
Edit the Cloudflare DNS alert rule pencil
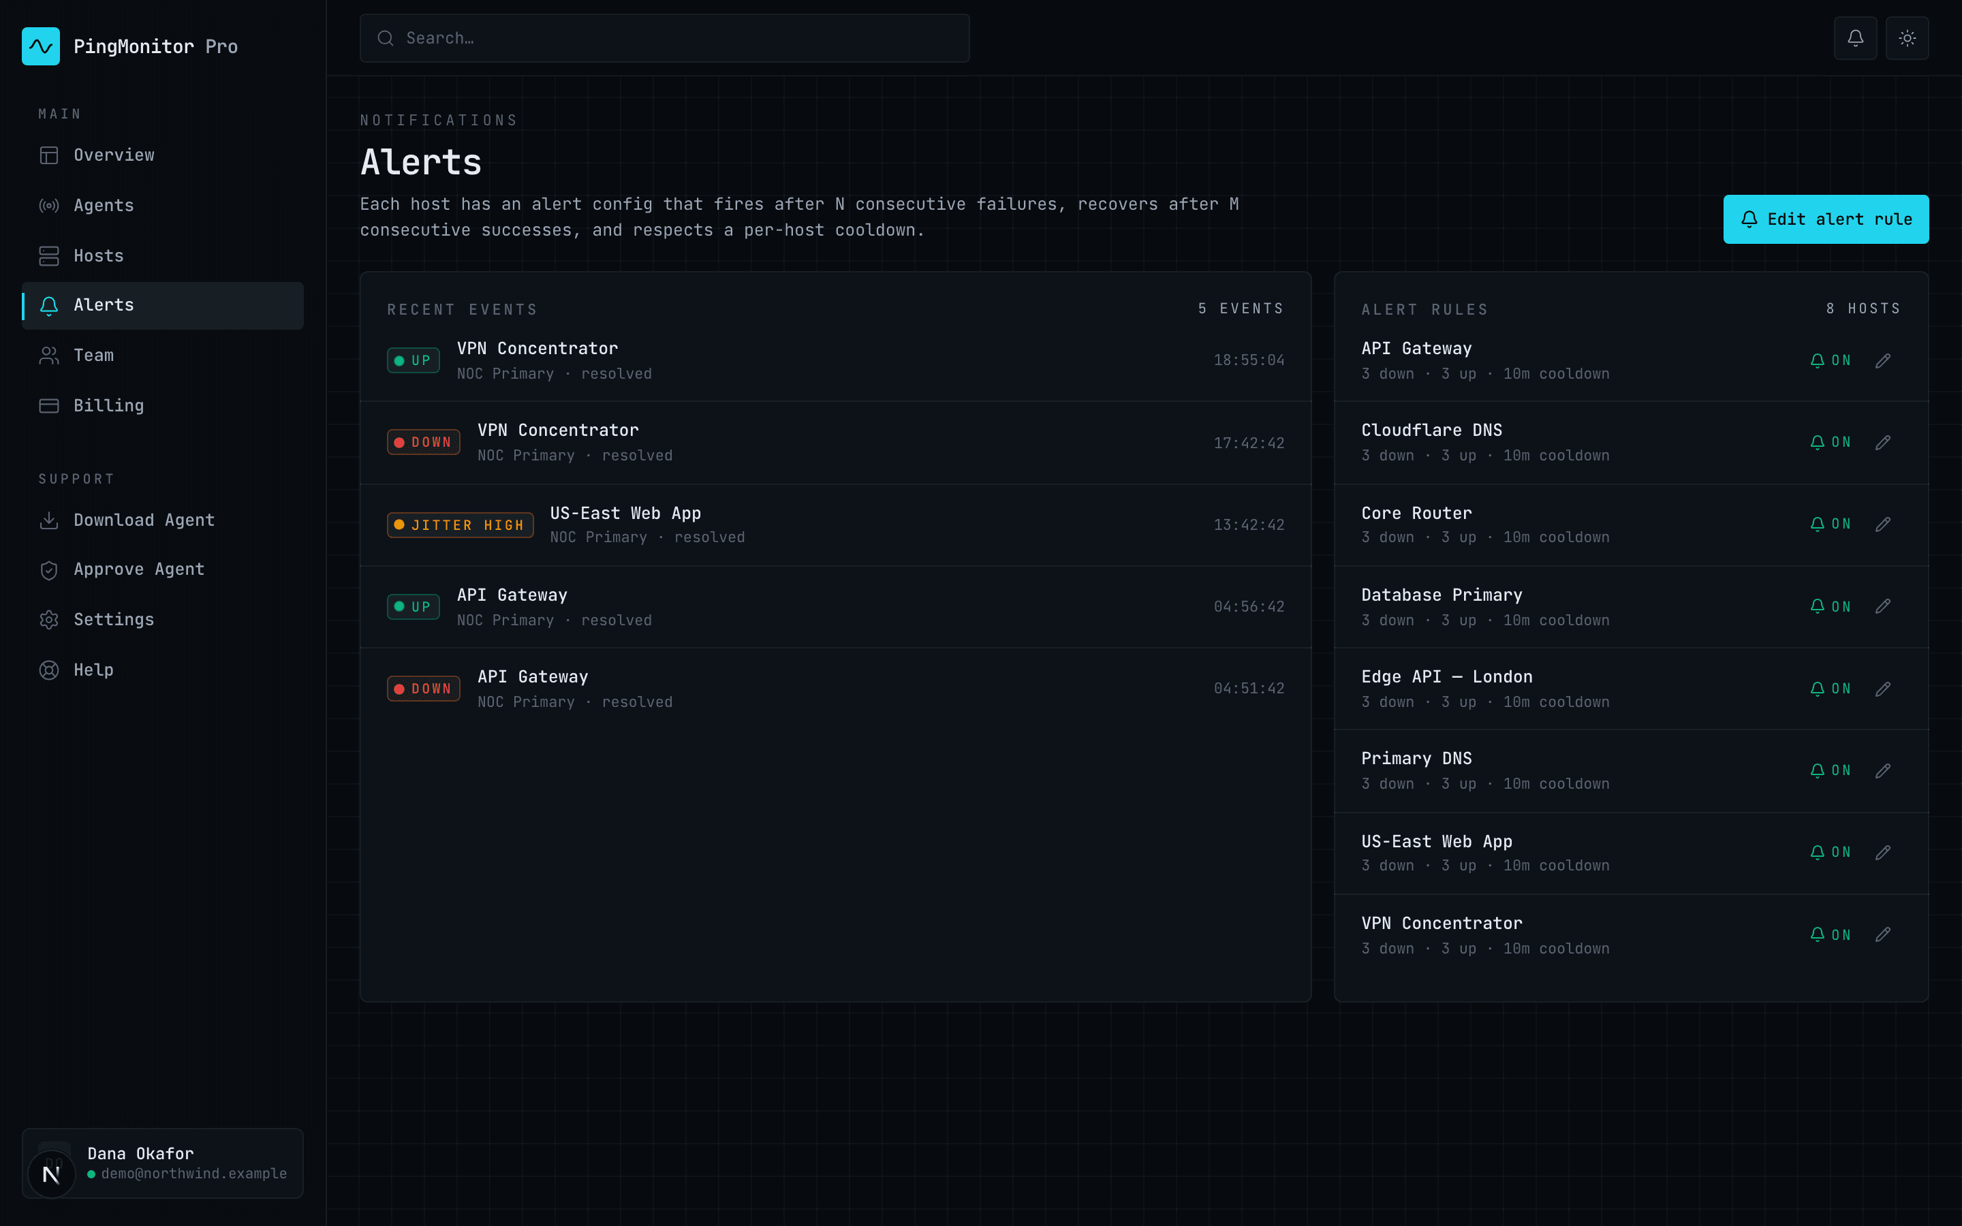coord(1882,443)
